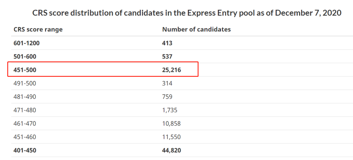The image size is (353, 160).
Task: Select the value 759 candidates
Action: pos(167,97)
